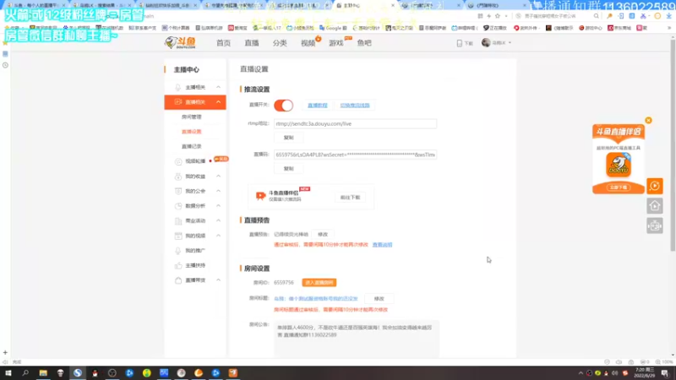Collapse the 主播相关 sidebar section chevron
The height and width of the screenshot is (380, 676).
point(218,88)
